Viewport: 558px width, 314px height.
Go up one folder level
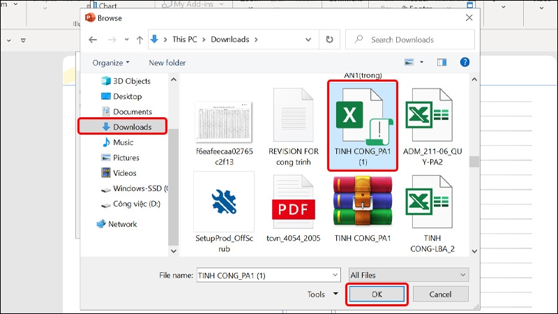pos(139,40)
